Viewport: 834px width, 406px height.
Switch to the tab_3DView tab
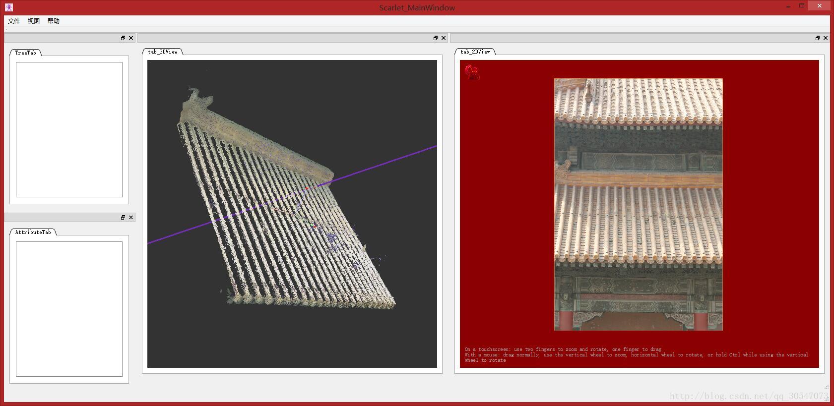pos(162,52)
